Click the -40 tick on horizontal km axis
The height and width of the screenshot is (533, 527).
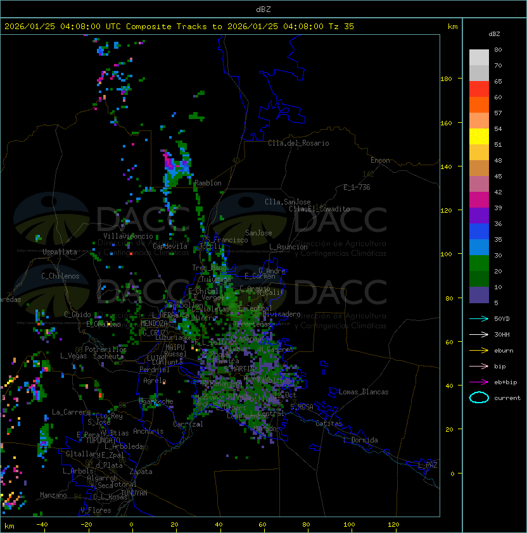(x=42, y=525)
